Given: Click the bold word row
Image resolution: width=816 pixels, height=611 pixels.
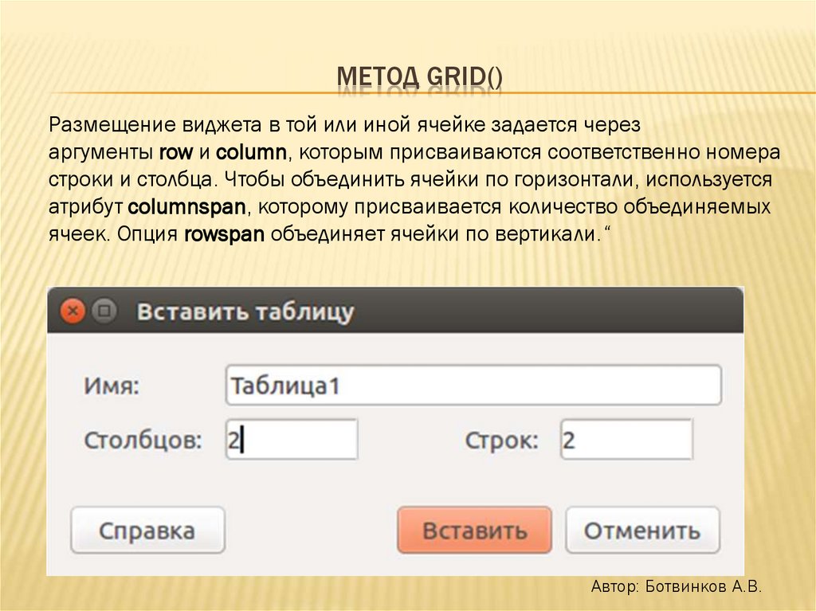Looking at the screenshot, I should tap(176, 153).
